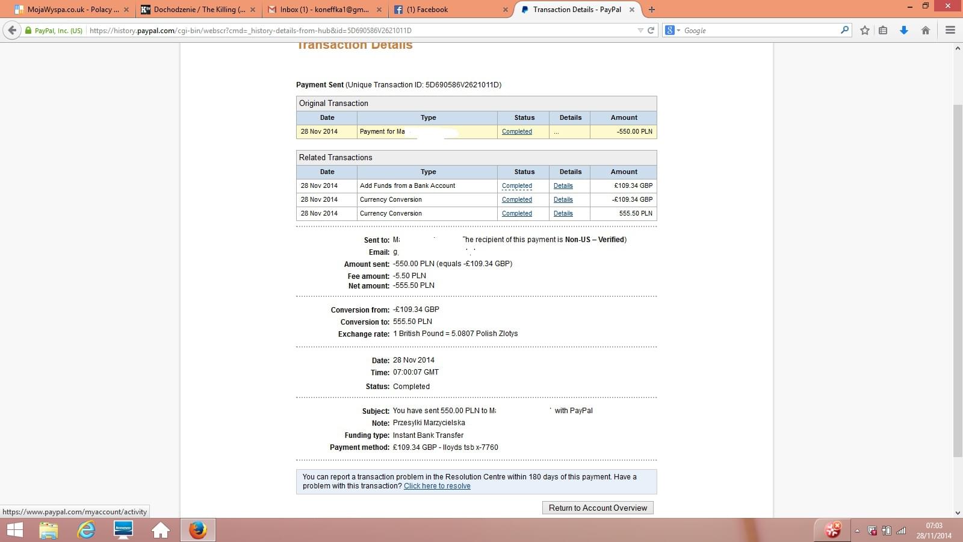Close the Dochodzenie / The Killing tab

click(252, 10)
